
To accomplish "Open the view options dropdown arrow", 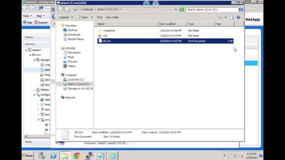I will tap(225, 17).
